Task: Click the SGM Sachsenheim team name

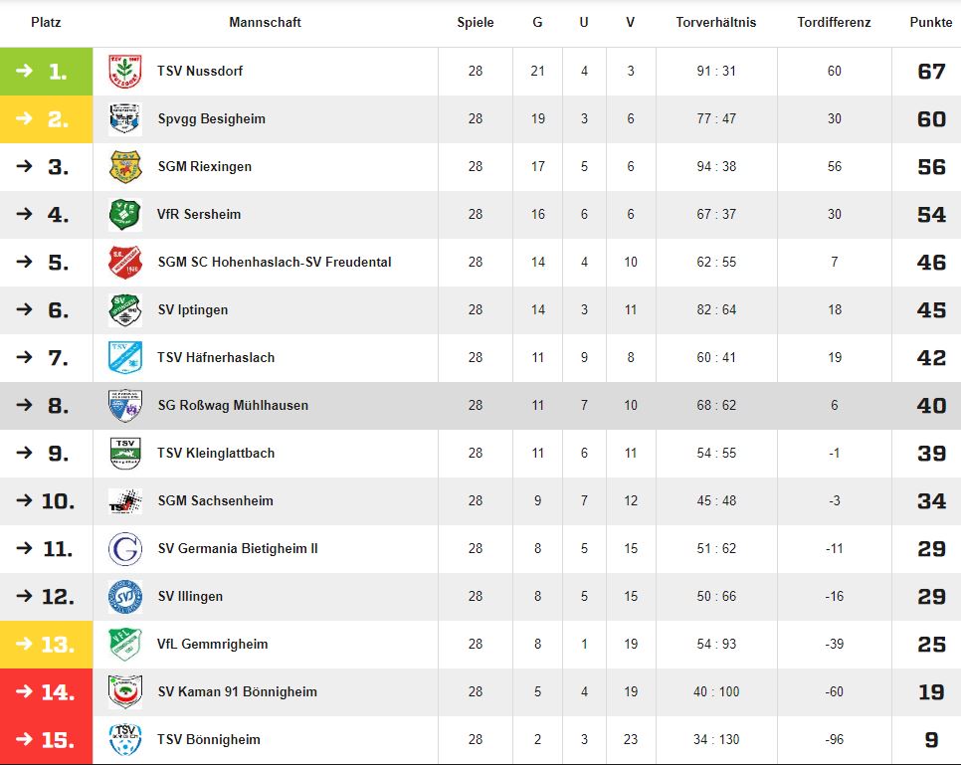Action: click(x=215, y=500)
